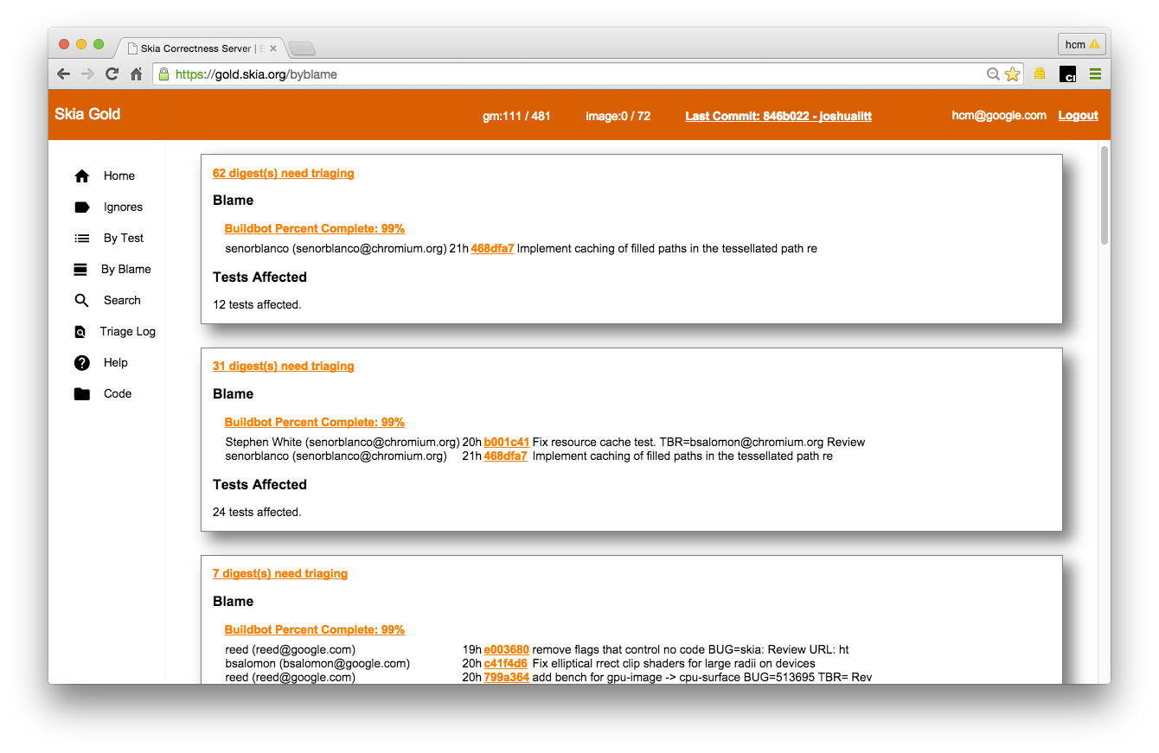Click the page vertical scrollbar thumb
The height and width of the screenshot is (753, 1159).
click(1104, 195)
